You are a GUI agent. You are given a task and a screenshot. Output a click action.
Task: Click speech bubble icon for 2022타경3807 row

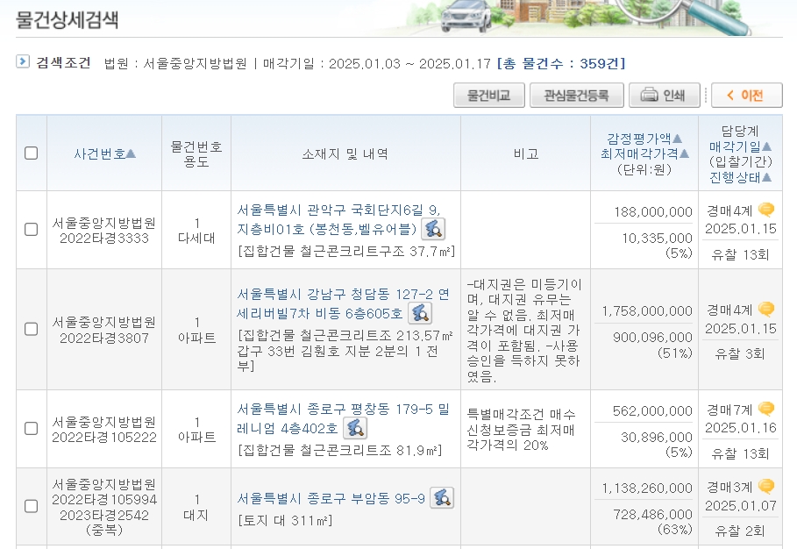click(x=766, y=309)
